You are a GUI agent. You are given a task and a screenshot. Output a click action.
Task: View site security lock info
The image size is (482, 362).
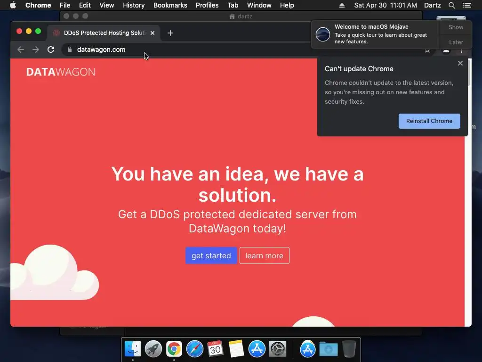pos(70,49)
